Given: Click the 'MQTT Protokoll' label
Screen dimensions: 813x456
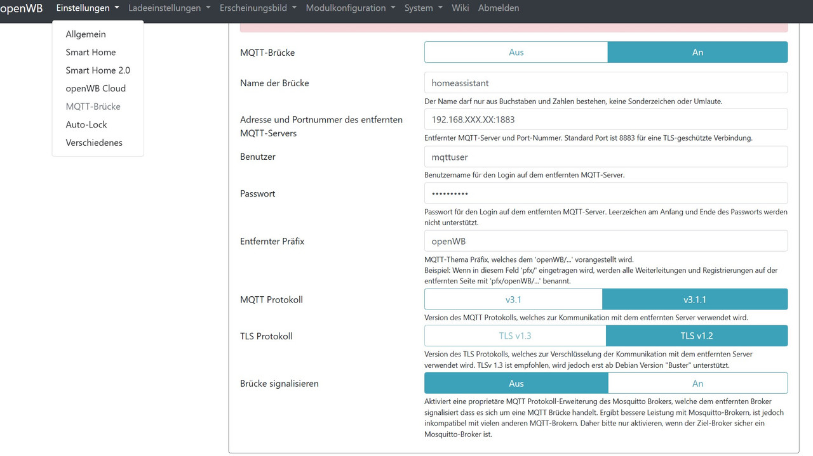Looking at the screenshot, I should [271, 299].
